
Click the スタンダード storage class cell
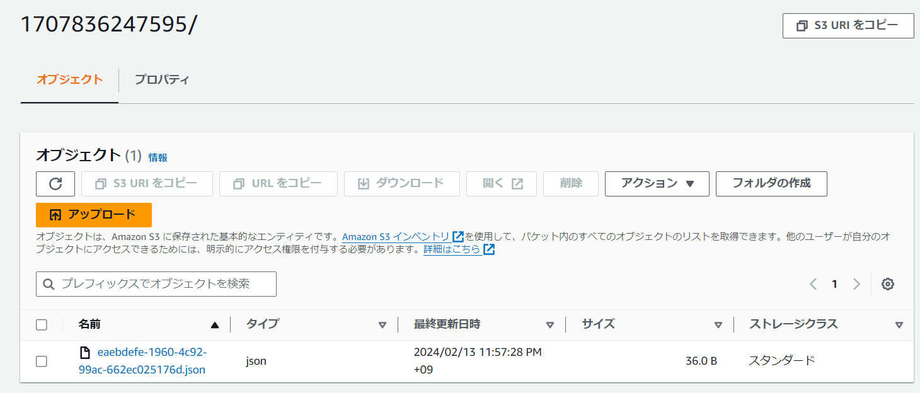782,361
